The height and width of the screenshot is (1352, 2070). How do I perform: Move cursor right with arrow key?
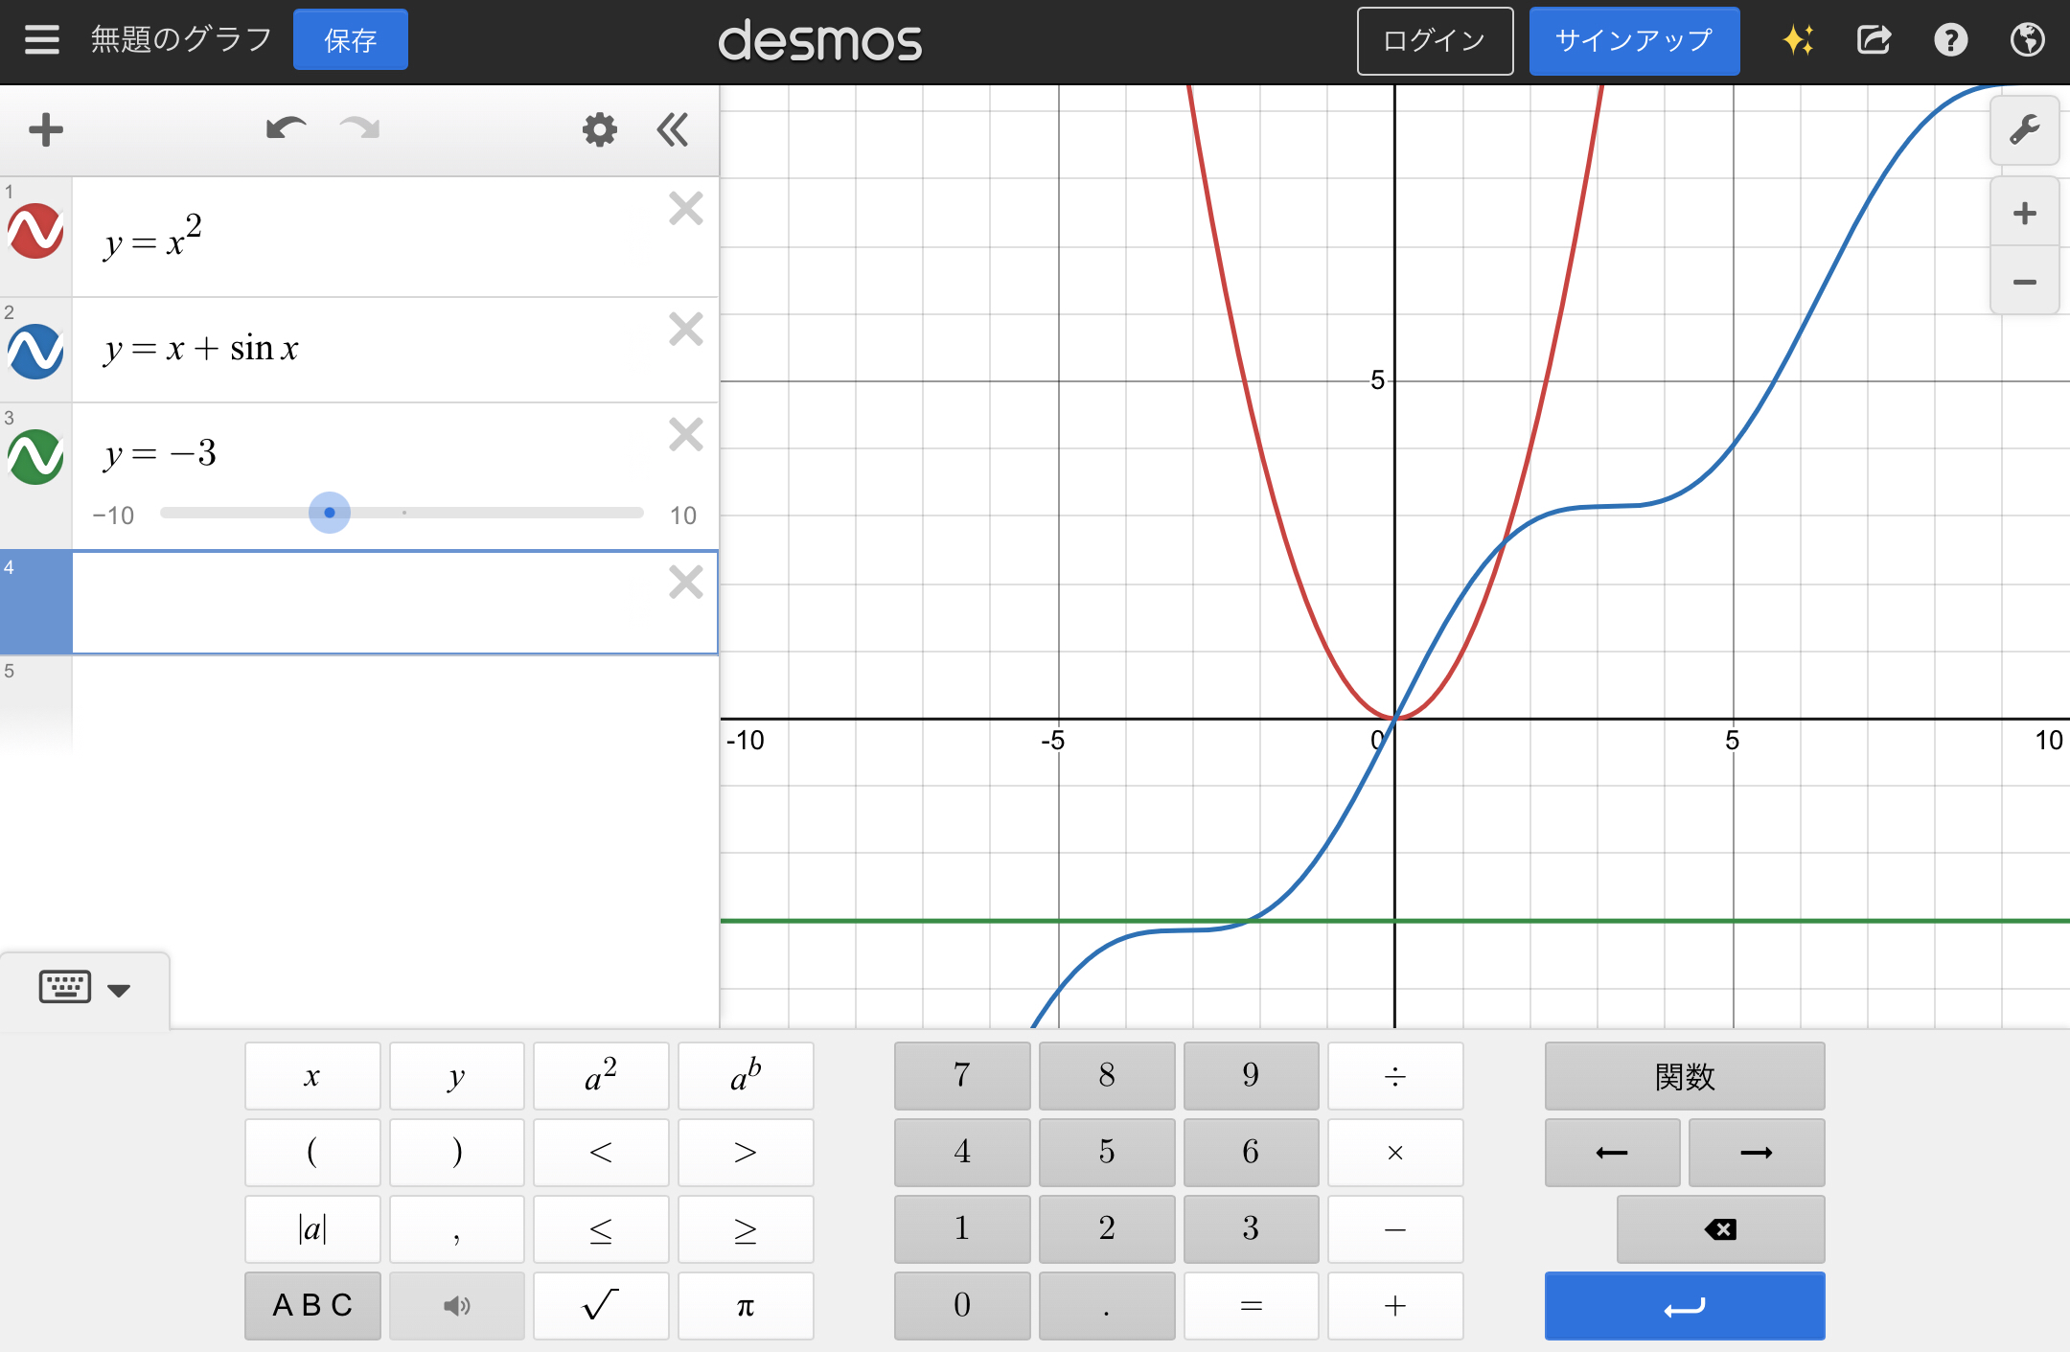pyautogui.click(x=1757, y=1153)
